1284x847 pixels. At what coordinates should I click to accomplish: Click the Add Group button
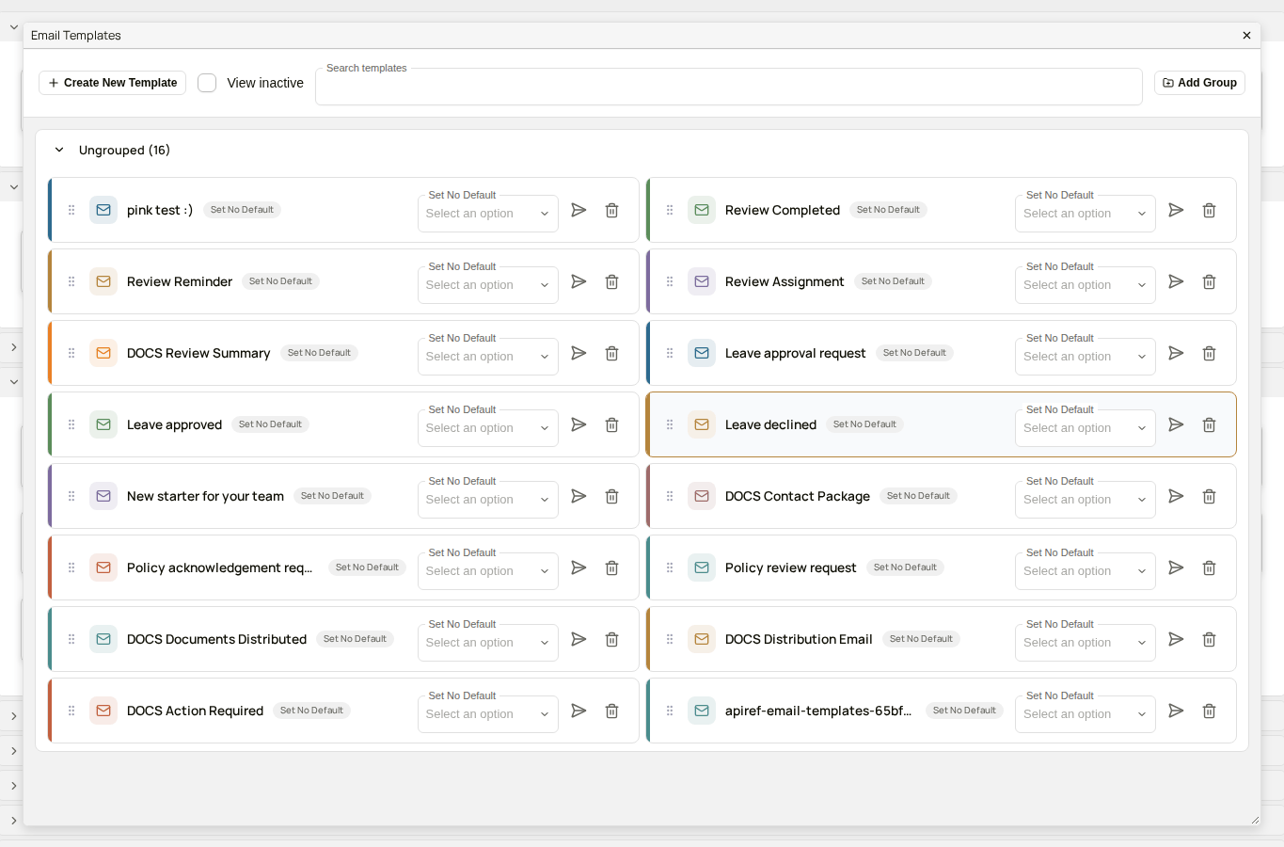1199,83
